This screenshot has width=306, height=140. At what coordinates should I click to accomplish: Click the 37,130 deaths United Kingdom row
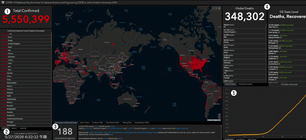coord(244,31)
